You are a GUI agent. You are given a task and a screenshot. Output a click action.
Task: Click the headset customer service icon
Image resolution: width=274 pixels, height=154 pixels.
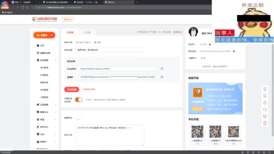point(265,110)
